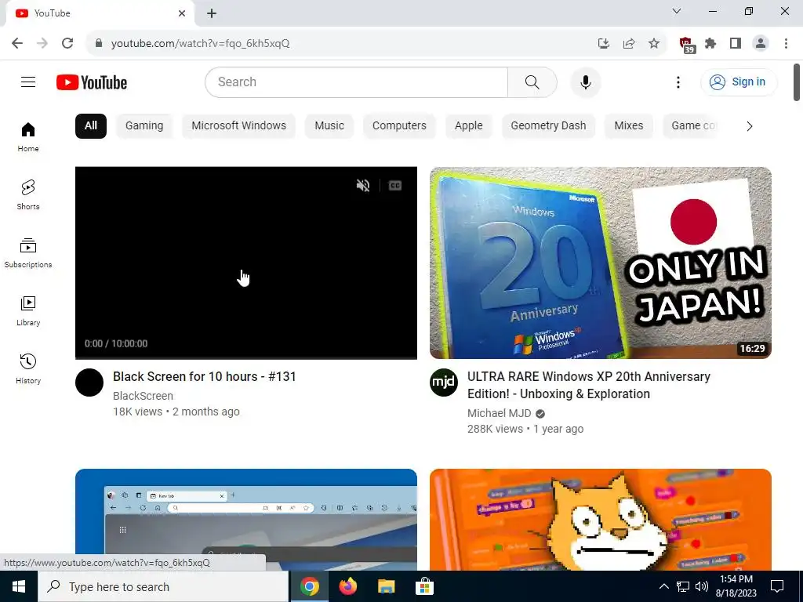803x602 pixels.
Task: Open Black Screen for 10 hours video title
Action: tap(205, 377)
